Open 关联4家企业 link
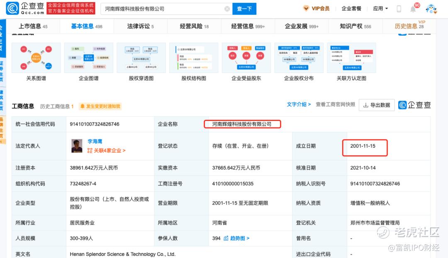 [x=106, y=151]
